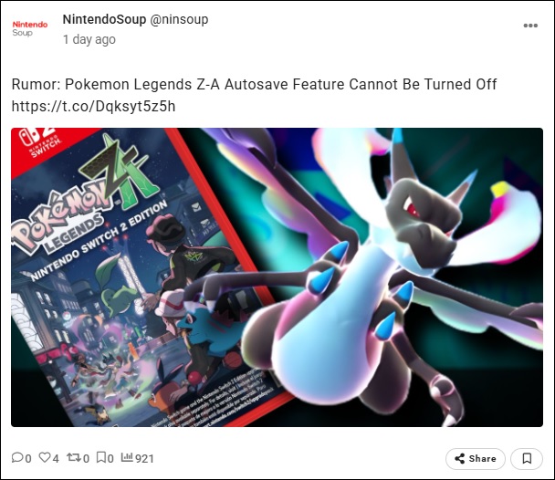The height and width of the screenshot is (480, 555).
Task: Click the bookmark count icon
Action: tap(101, 458)
